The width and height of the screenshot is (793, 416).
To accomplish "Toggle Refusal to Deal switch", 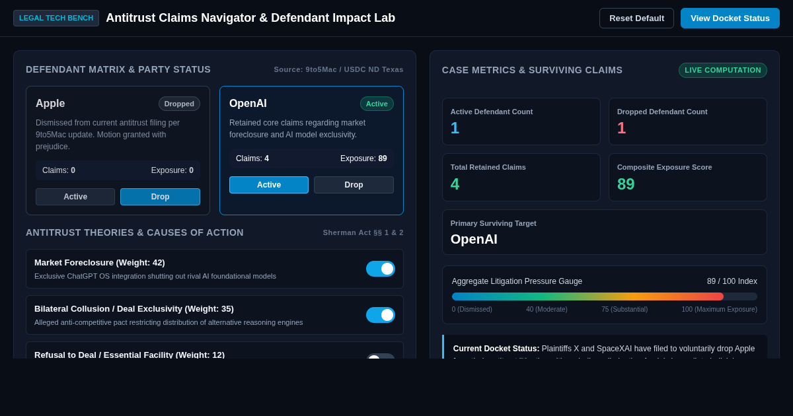I will [381, 356].
